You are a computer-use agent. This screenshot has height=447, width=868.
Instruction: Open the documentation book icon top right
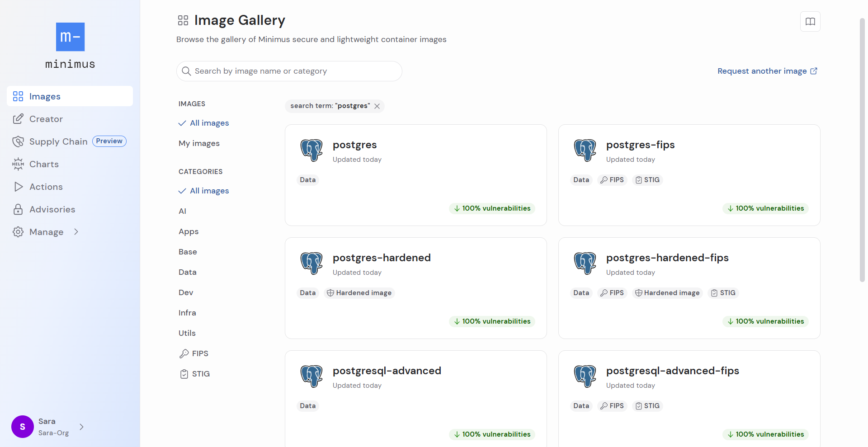point(810,21)
